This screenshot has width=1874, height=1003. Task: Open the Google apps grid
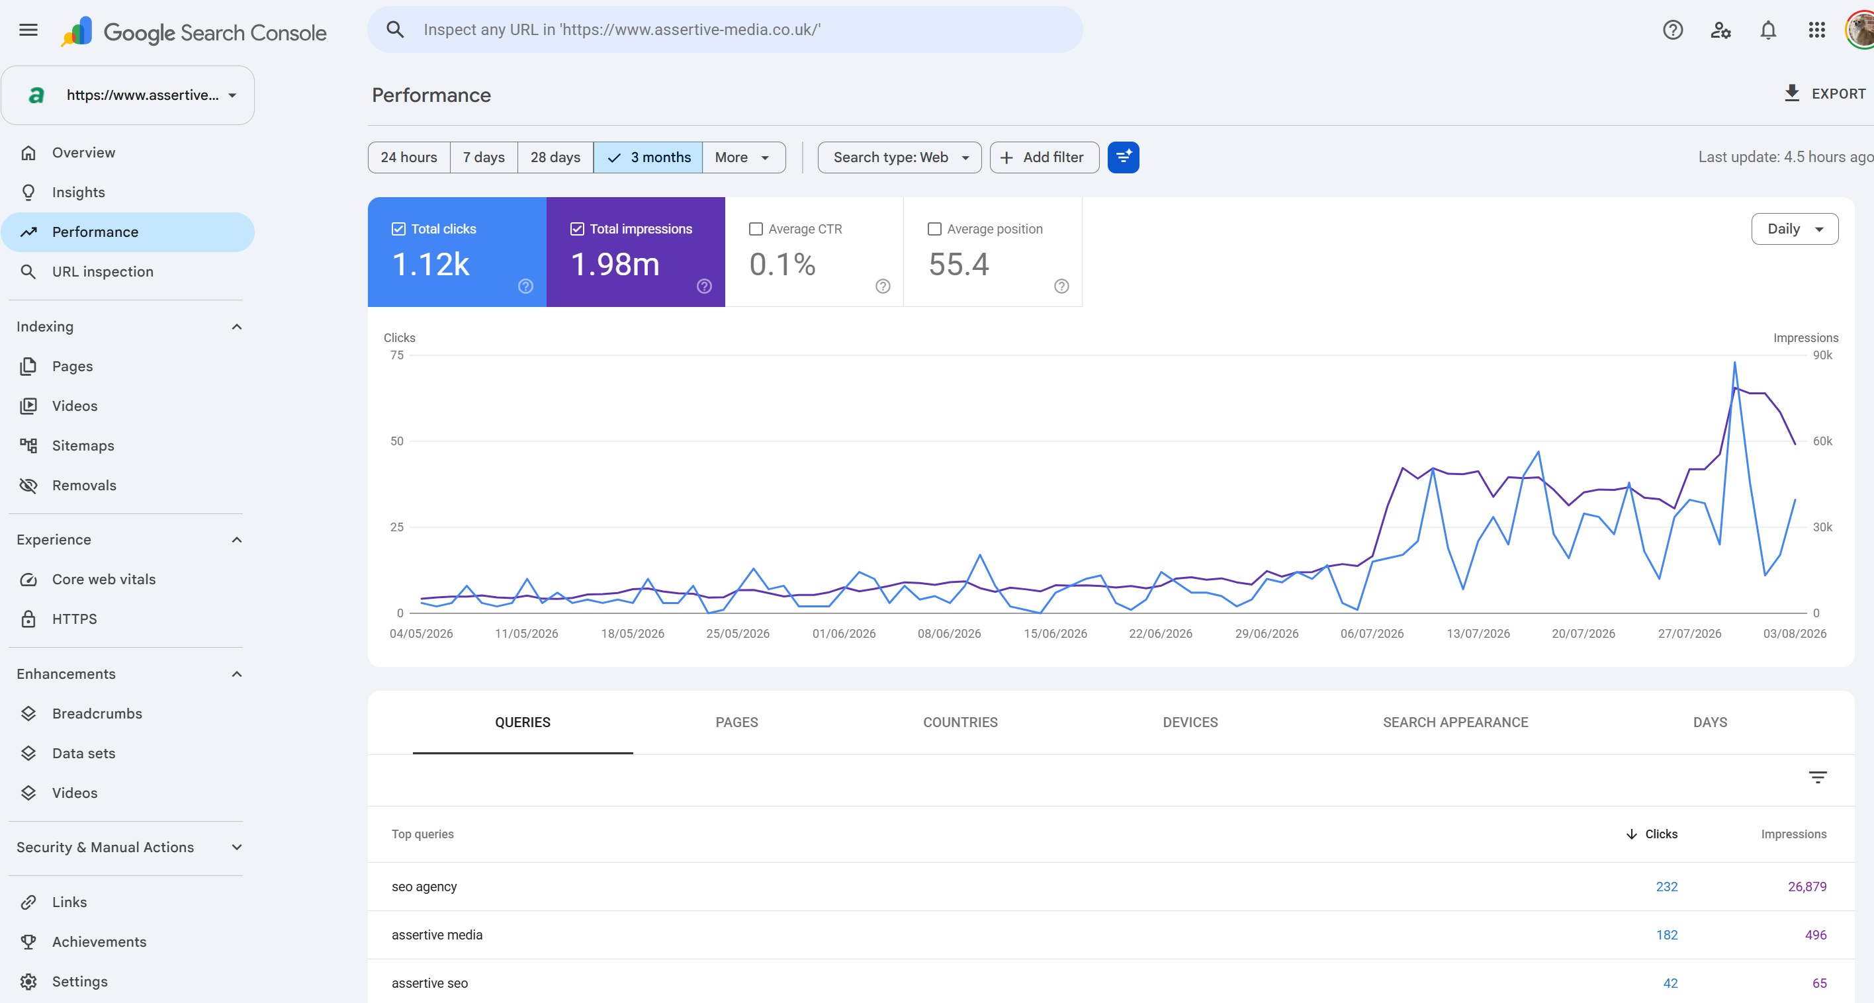click(x=1816, y=30)
